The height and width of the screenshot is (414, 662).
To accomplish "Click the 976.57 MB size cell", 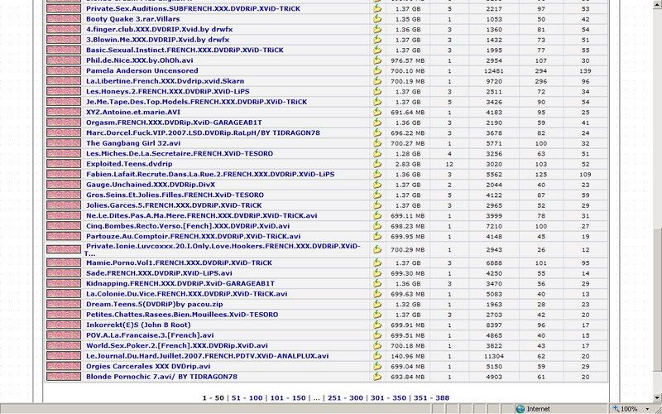I will tap(408, 60).
